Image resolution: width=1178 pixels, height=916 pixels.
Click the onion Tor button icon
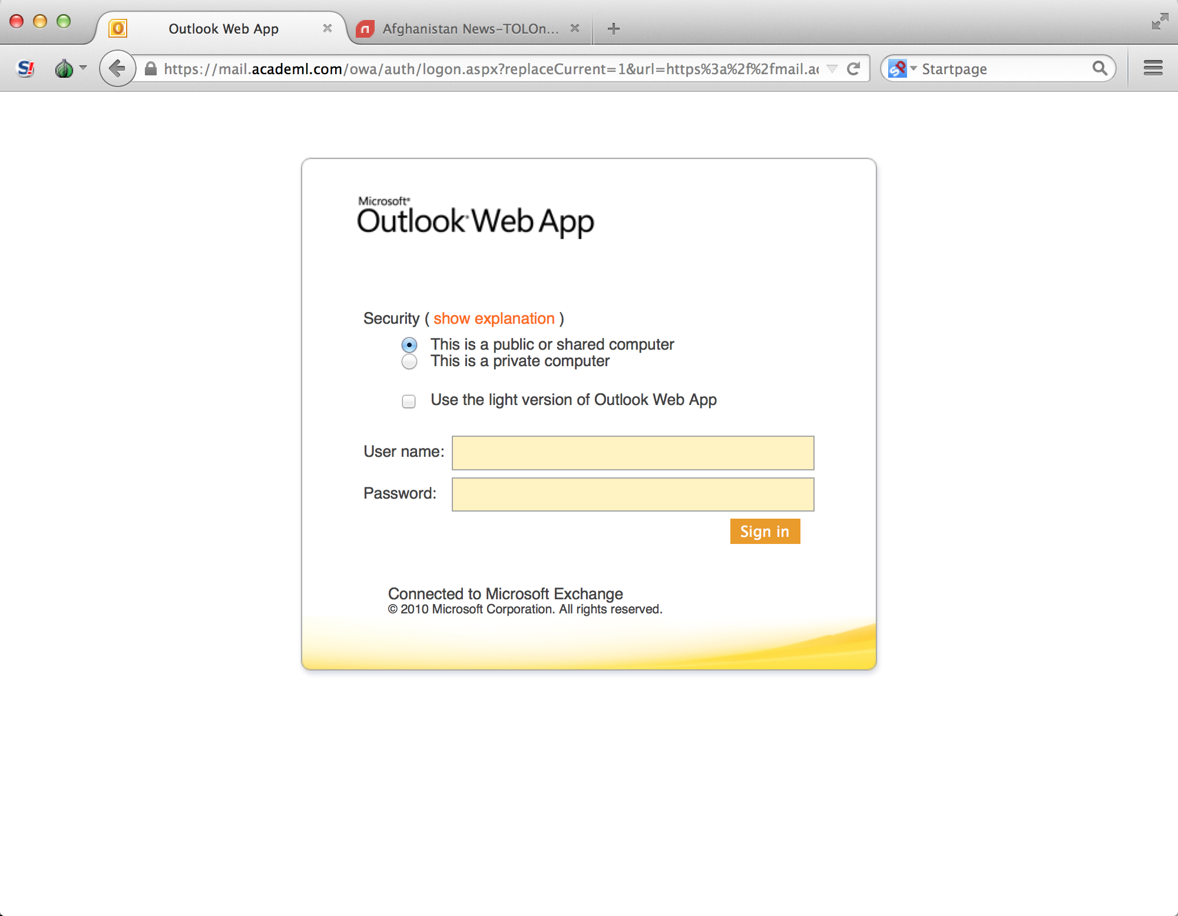[x=64, y=69]
